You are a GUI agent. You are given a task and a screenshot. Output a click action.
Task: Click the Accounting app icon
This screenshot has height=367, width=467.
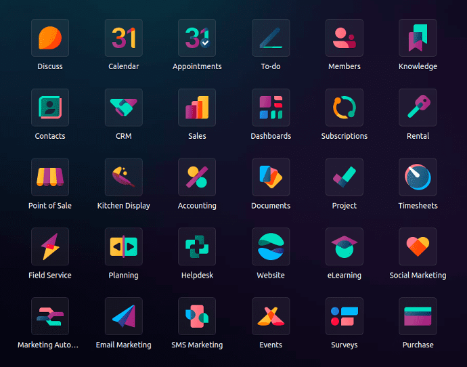point(197,177)
